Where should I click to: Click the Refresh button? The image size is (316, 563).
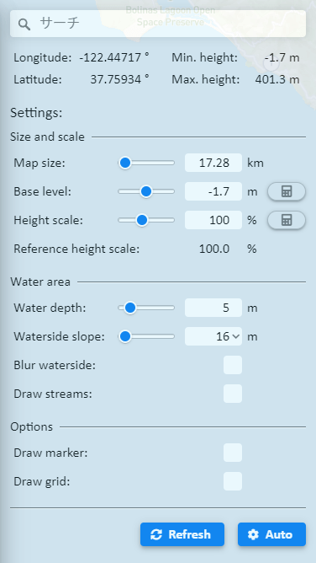pyautogui.click(x=182, y=534)
